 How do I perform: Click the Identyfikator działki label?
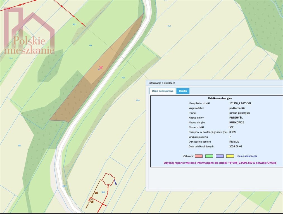[199, 103]
